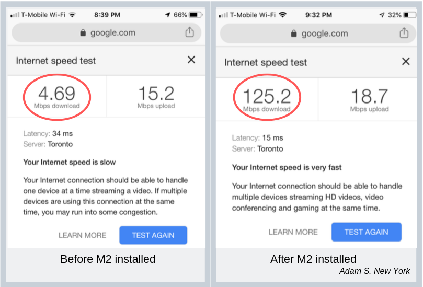Image resolution: width=423 pixels, height=287 pixels.
Task: Tap the battery icon showing 66%
Action: pyautogui.click(x=196, y=15)
